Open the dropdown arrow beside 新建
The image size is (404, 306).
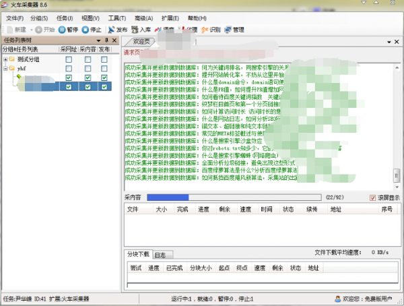point(32,30)
